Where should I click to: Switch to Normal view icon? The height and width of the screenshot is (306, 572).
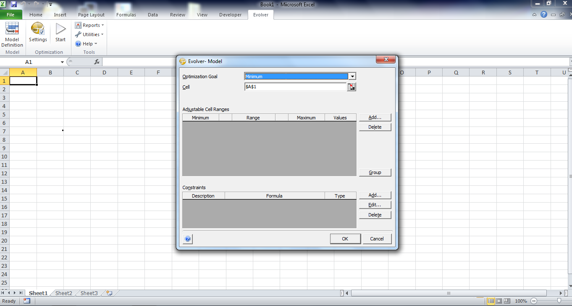[x=491, y=301]
